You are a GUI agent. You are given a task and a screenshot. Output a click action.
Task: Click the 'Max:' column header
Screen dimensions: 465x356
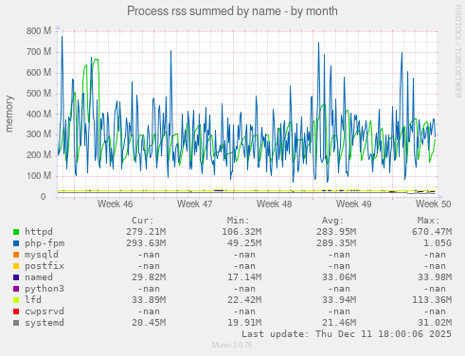(428, 221)
